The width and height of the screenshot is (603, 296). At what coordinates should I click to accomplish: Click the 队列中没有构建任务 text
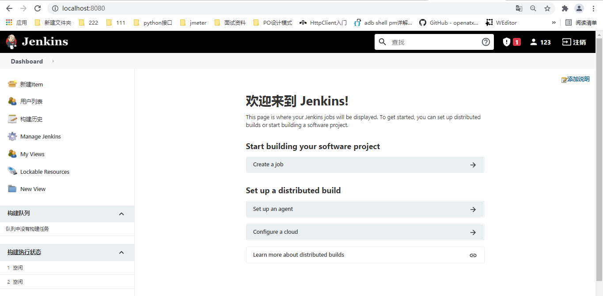coord(27,229)
